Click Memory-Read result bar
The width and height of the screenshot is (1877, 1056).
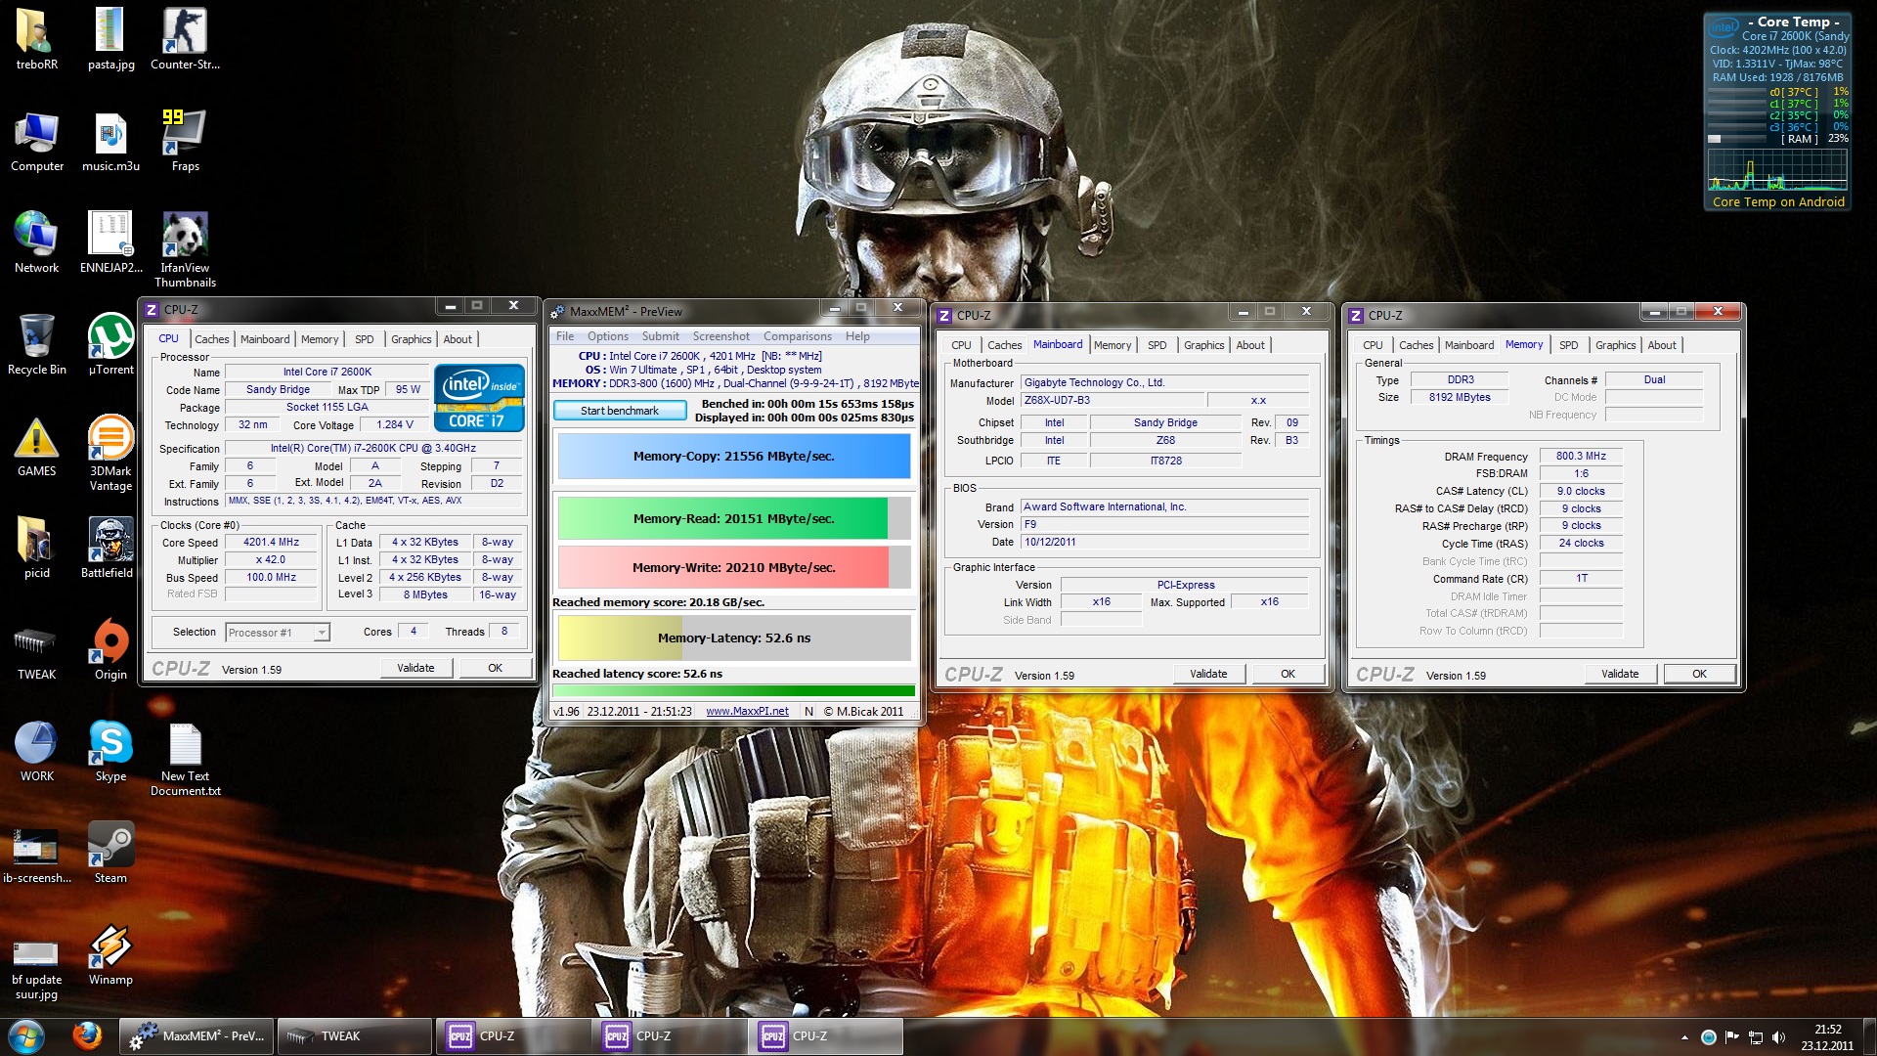pos(733,518)
